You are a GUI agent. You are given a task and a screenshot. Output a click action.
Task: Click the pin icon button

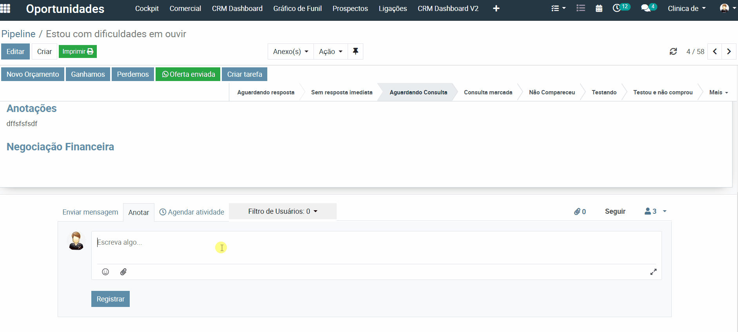tap(355, 51)
